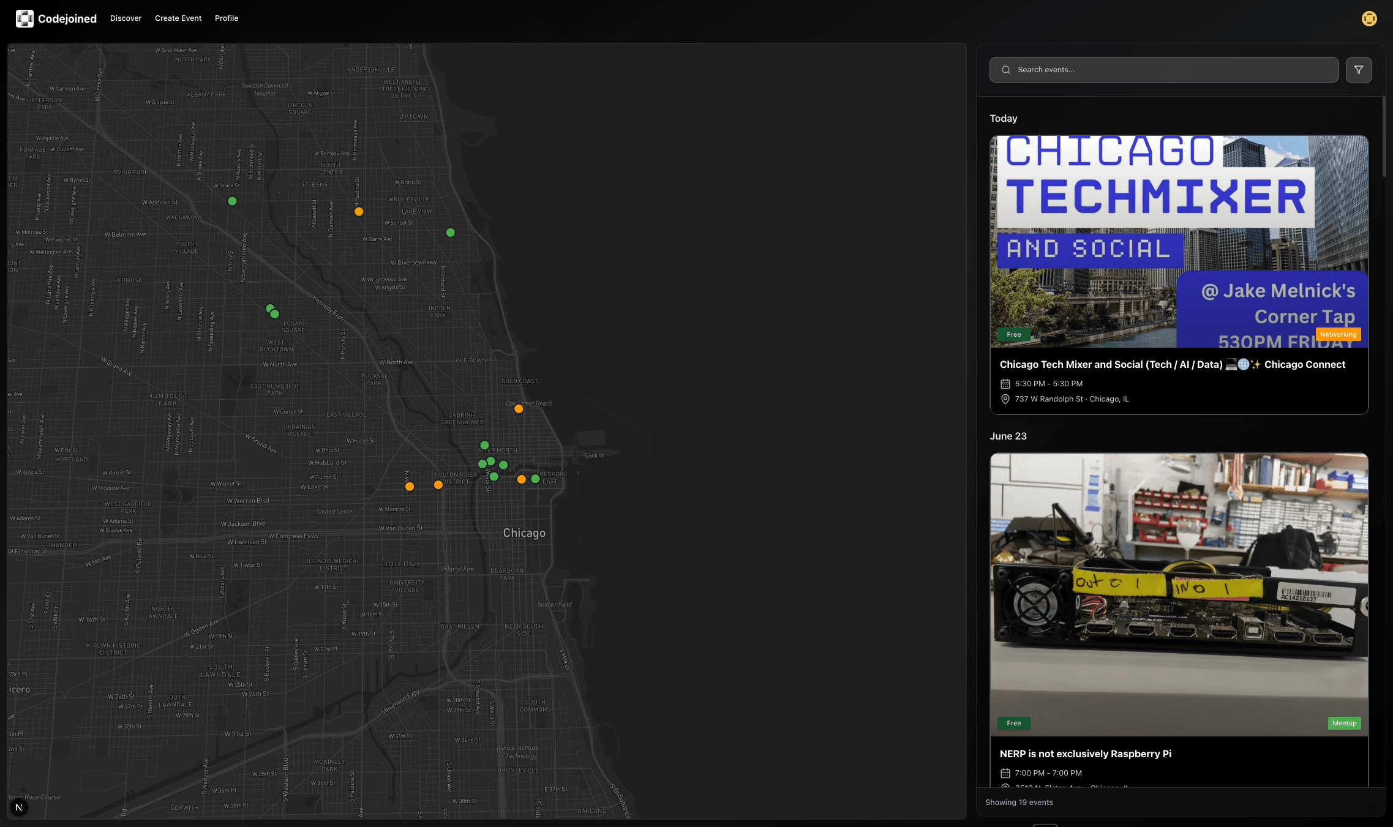The image size is (1393, 827).
Task: Click the Today section heading
Action: point(1003,119)
